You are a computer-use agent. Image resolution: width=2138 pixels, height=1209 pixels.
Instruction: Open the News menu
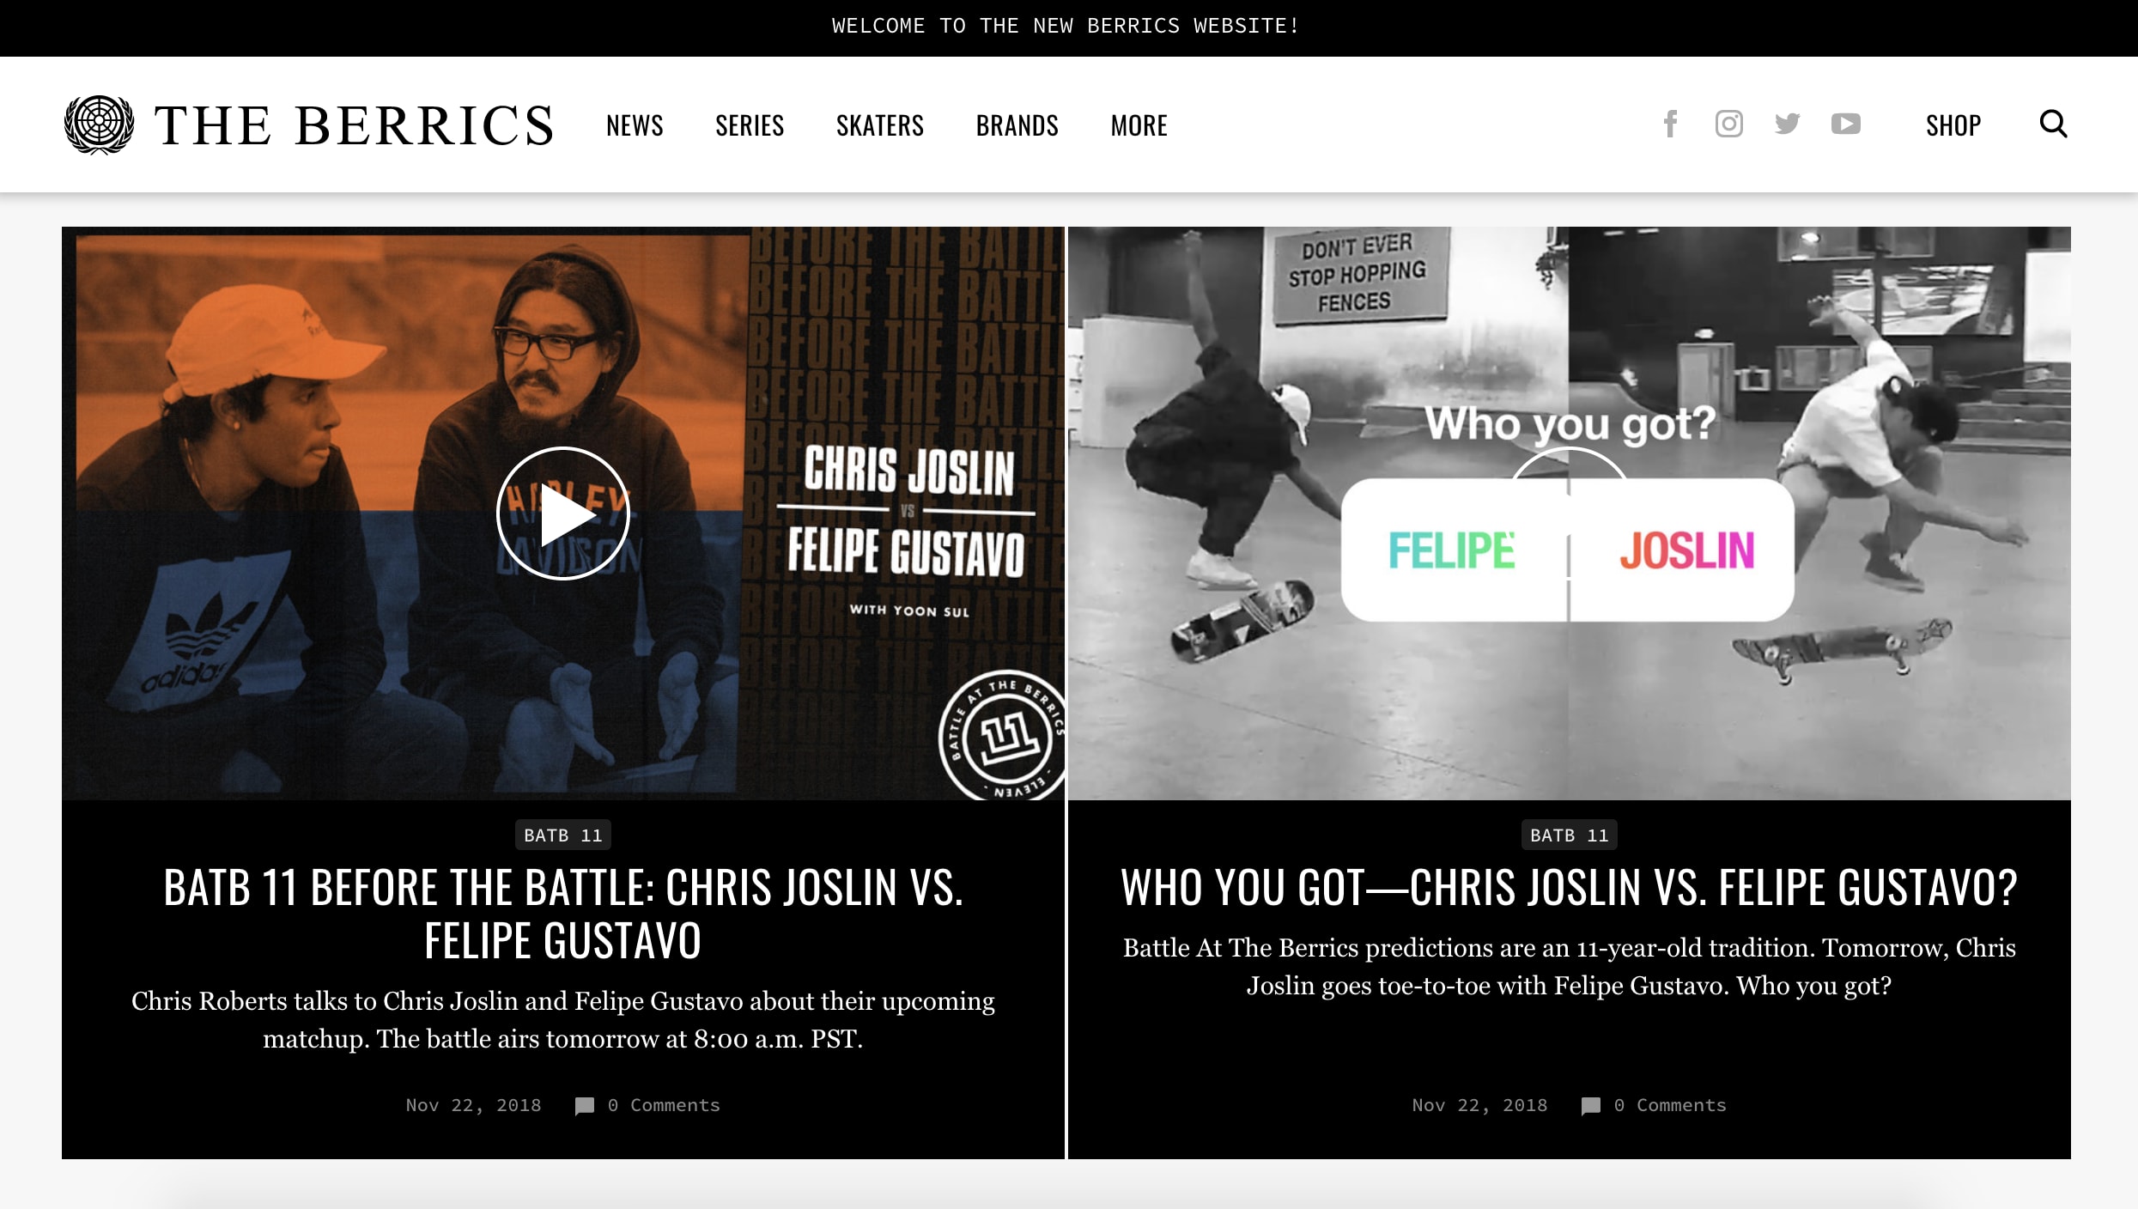pos(635,125)
